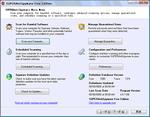This screenshot has height=117, width=150.
Task: Open Scheduled Scanning settings
Action: 33,67
